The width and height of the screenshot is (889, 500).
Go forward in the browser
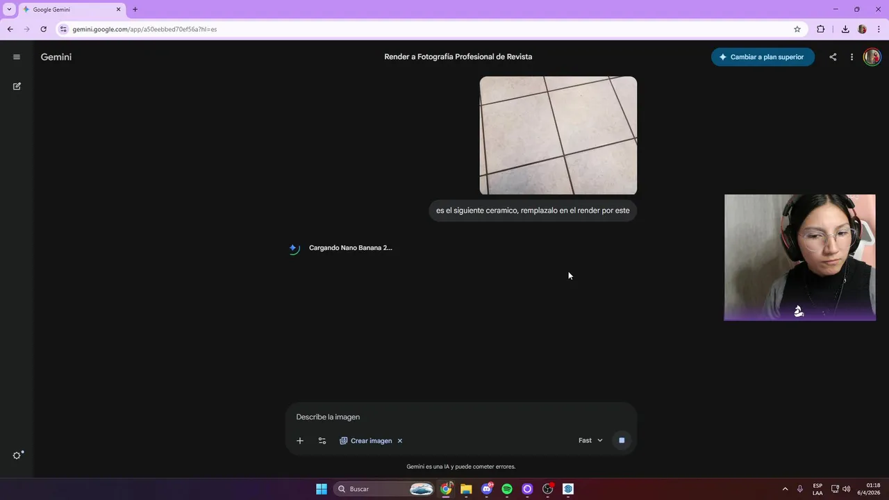(26, 29)
